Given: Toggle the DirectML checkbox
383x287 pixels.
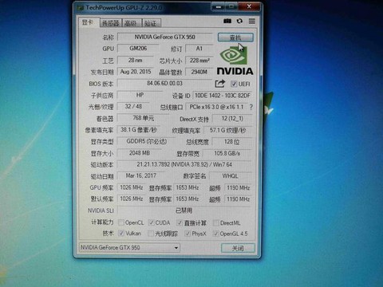Looking at the screenshot, I should pyautogui.click(x=216, y=222).
